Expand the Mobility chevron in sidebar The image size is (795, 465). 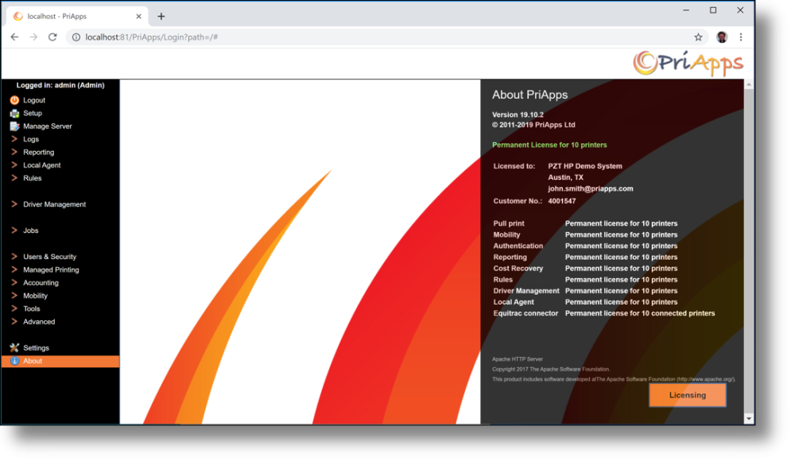click(14, 296)
